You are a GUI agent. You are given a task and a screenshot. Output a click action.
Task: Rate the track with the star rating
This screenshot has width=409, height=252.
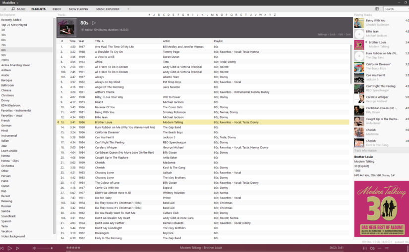pos(73,248)
